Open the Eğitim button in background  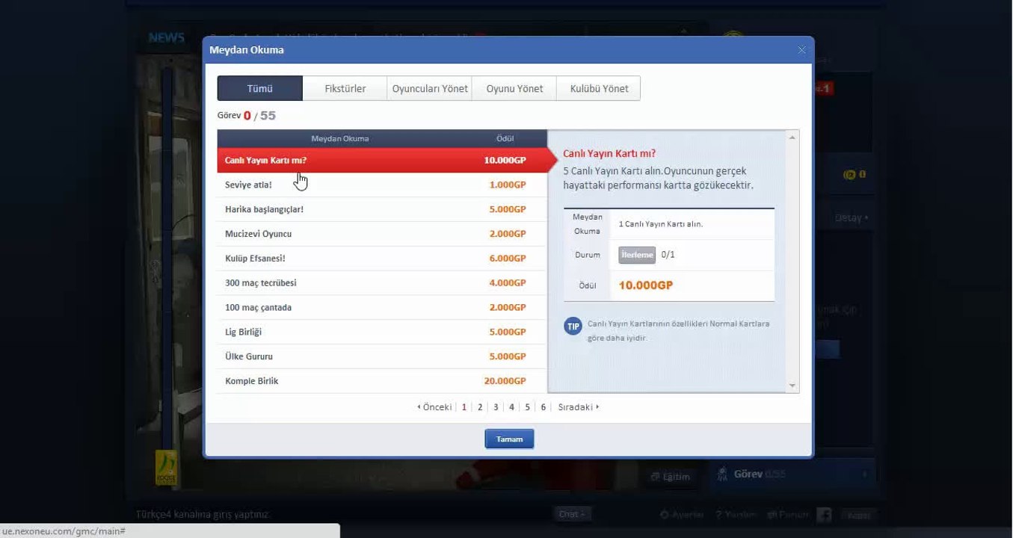[x=671, y=477]
